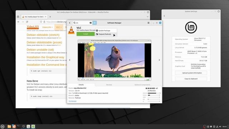Click the five-star review distribution bar
Viewport: 229px width, 129px height.
154,93
